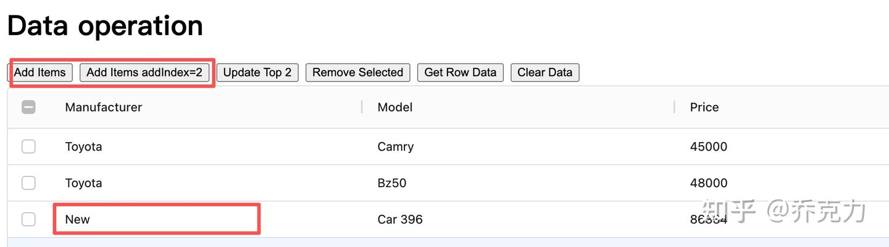Click the Get Row Data button

(461, 72)
